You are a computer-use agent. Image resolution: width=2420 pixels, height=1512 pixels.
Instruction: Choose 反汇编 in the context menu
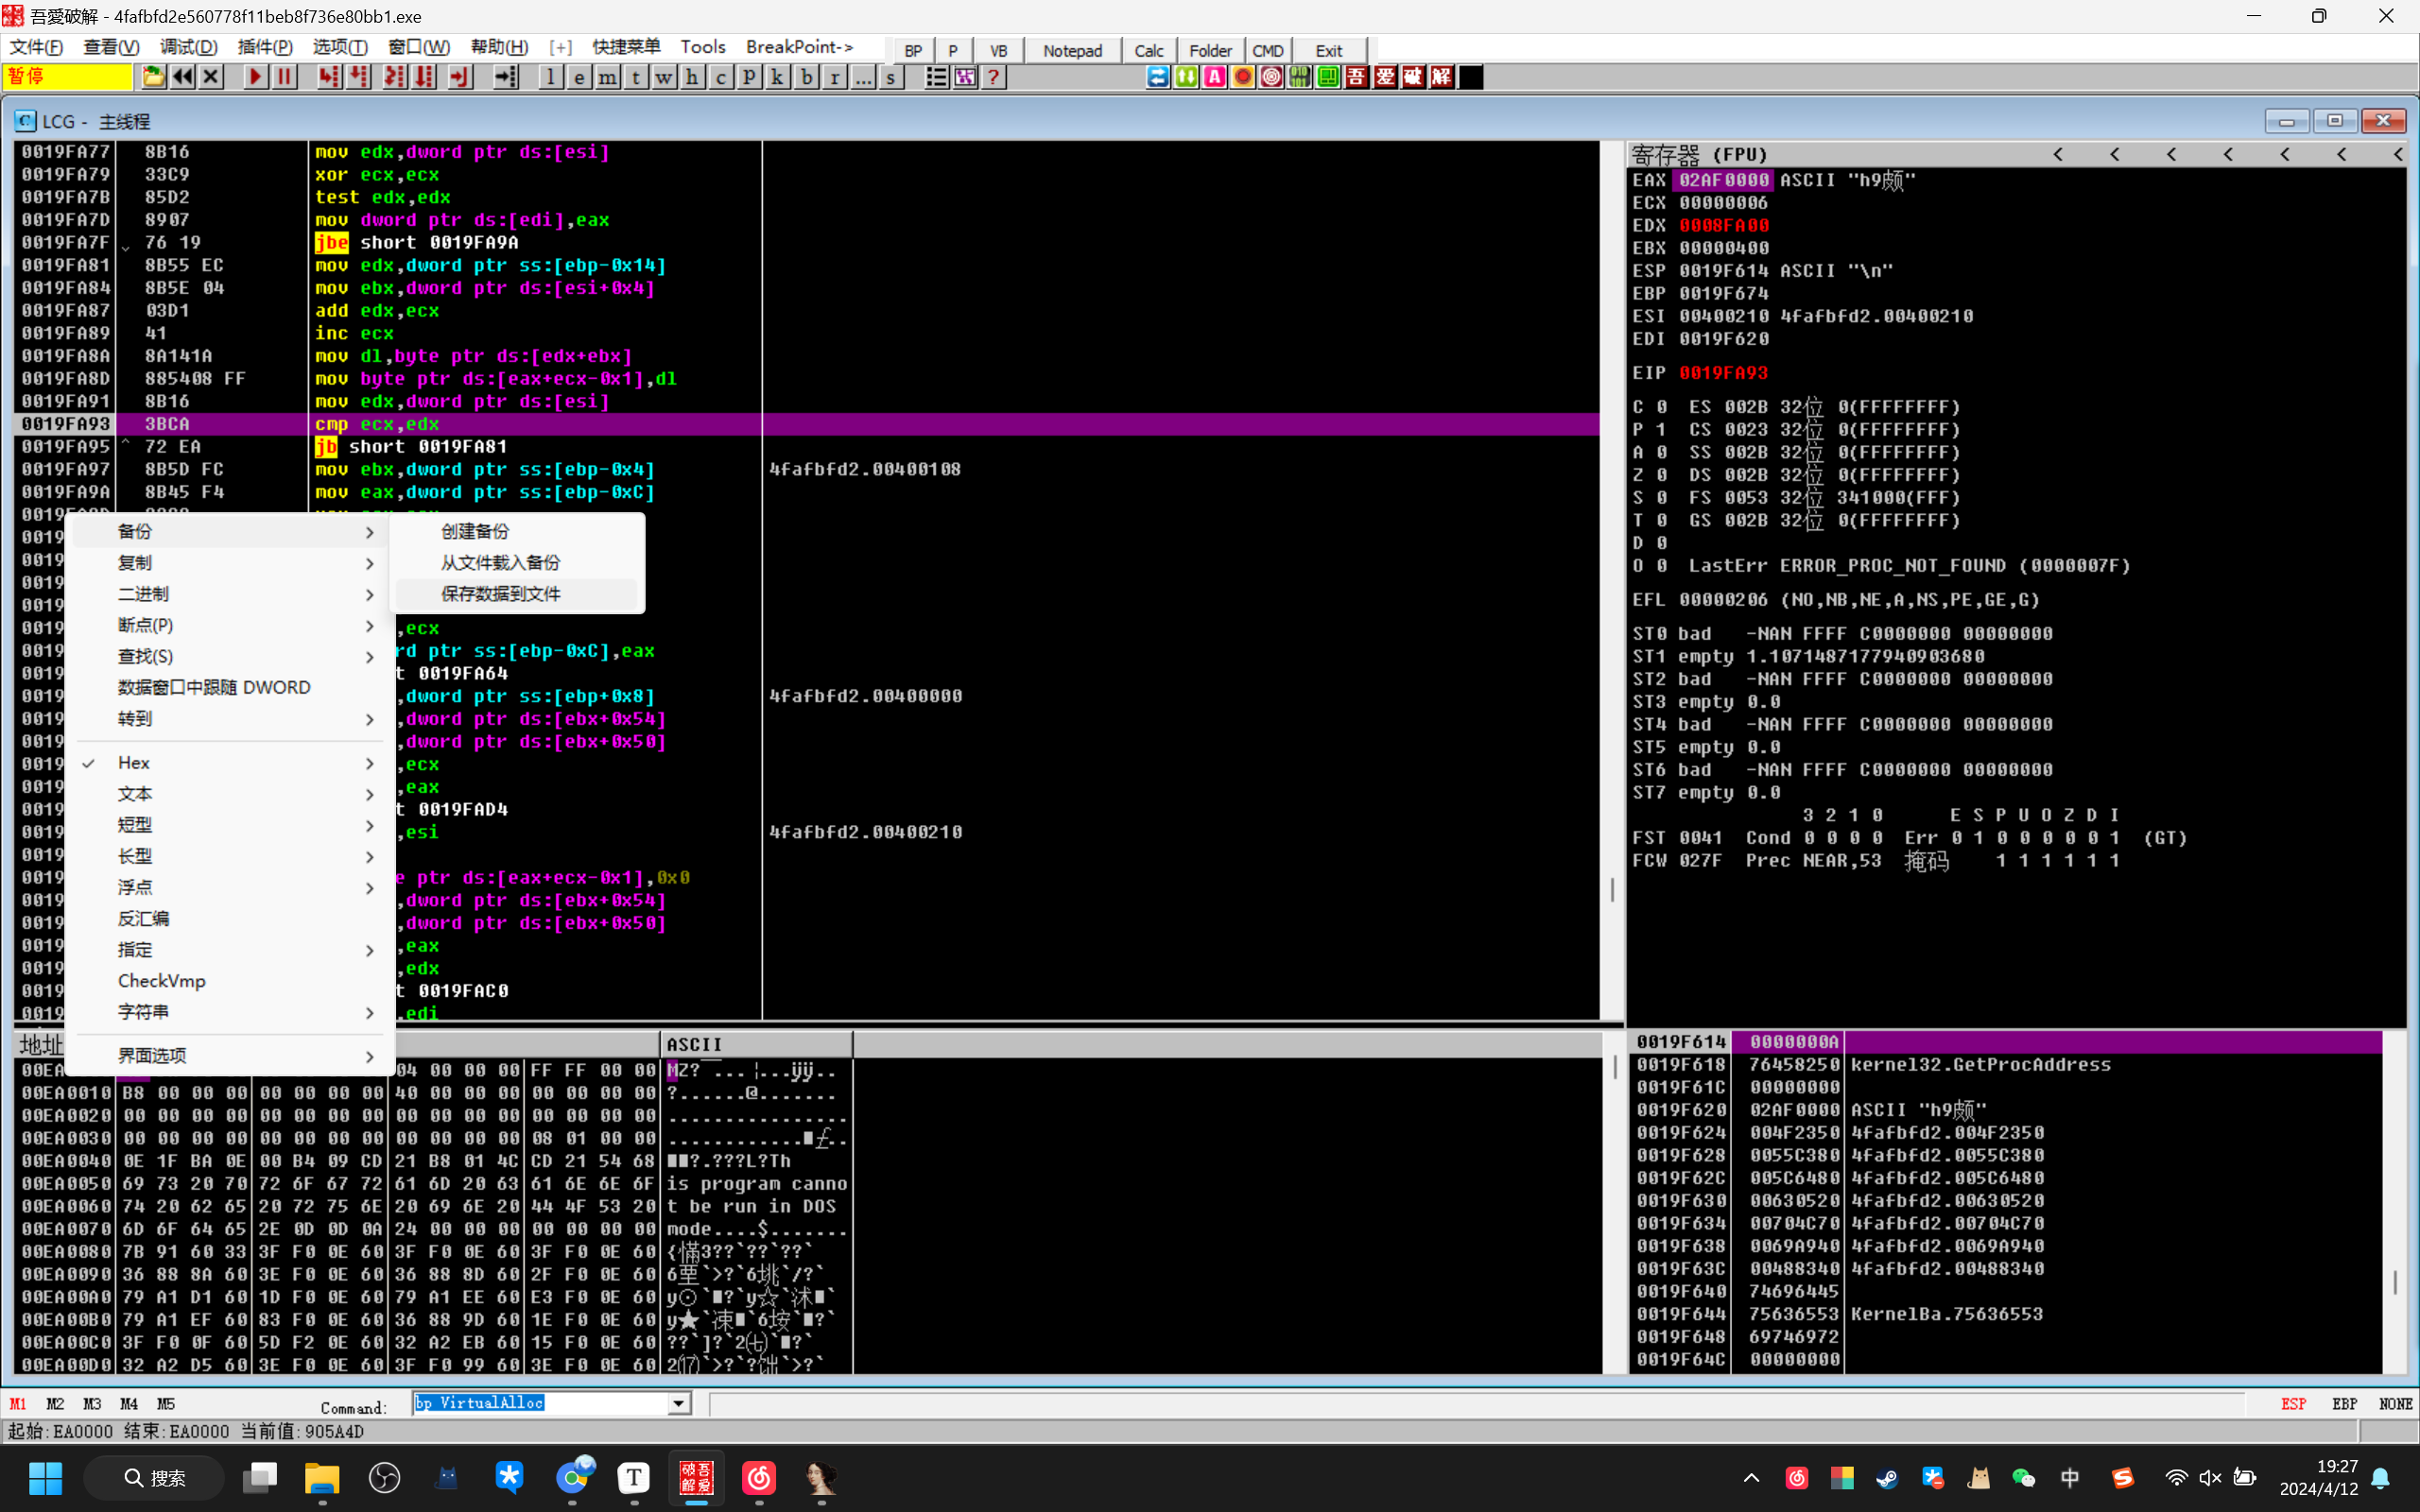click(228, 918)
